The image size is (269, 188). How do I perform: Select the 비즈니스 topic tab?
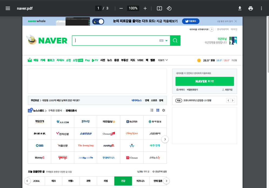(141, 181)
